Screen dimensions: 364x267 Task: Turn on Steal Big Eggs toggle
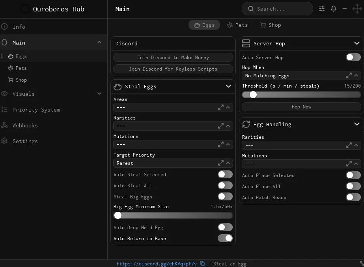coord(225,196)
